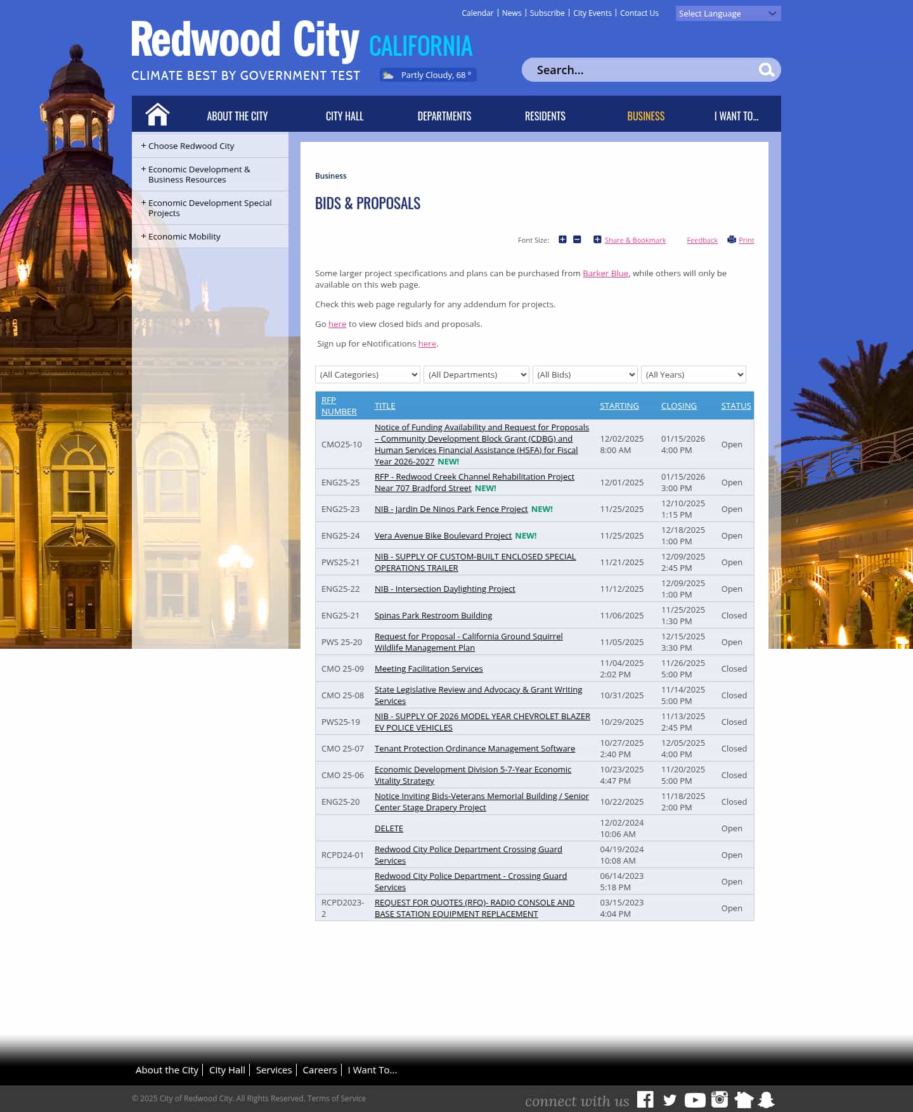Sort table by Closing column header
The height and width of the screenshot is (1112, 913).
coord(678,406)
